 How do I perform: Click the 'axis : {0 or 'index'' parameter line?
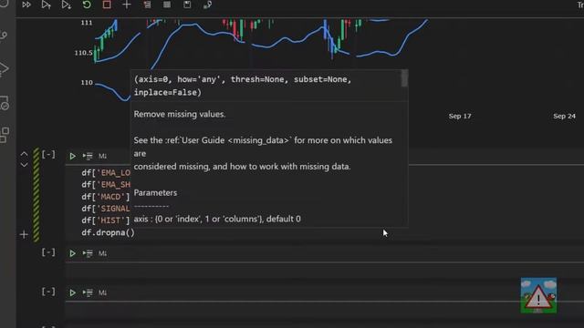tap(217, 219)
